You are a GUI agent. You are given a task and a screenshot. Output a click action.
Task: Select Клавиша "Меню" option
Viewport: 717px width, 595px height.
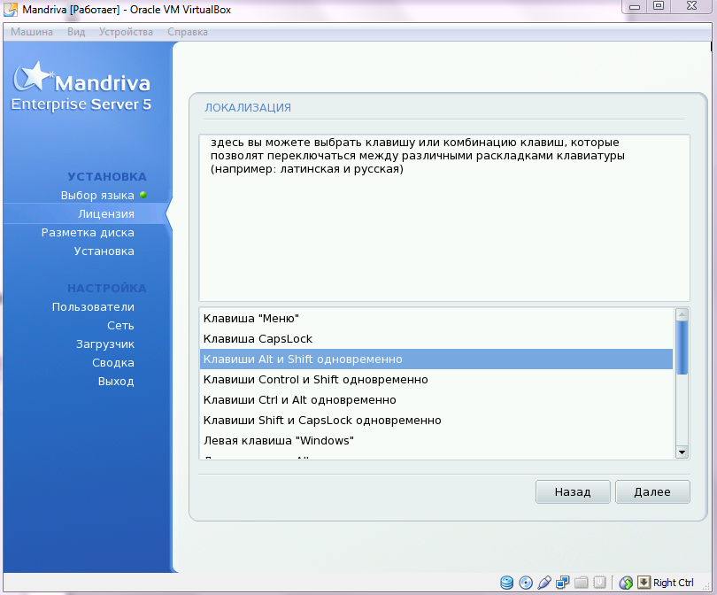pyautogui.click(x=436, y=319)
